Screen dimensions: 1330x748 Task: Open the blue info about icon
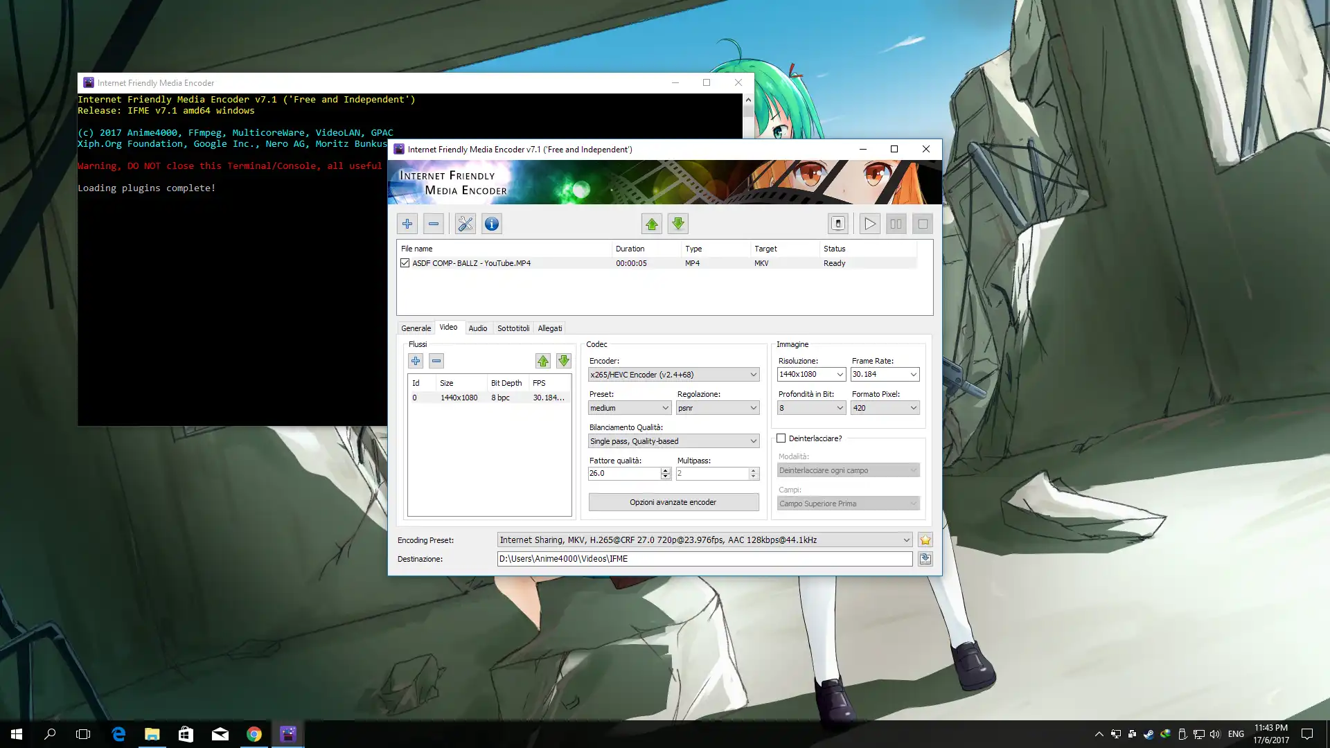point(492,224)
